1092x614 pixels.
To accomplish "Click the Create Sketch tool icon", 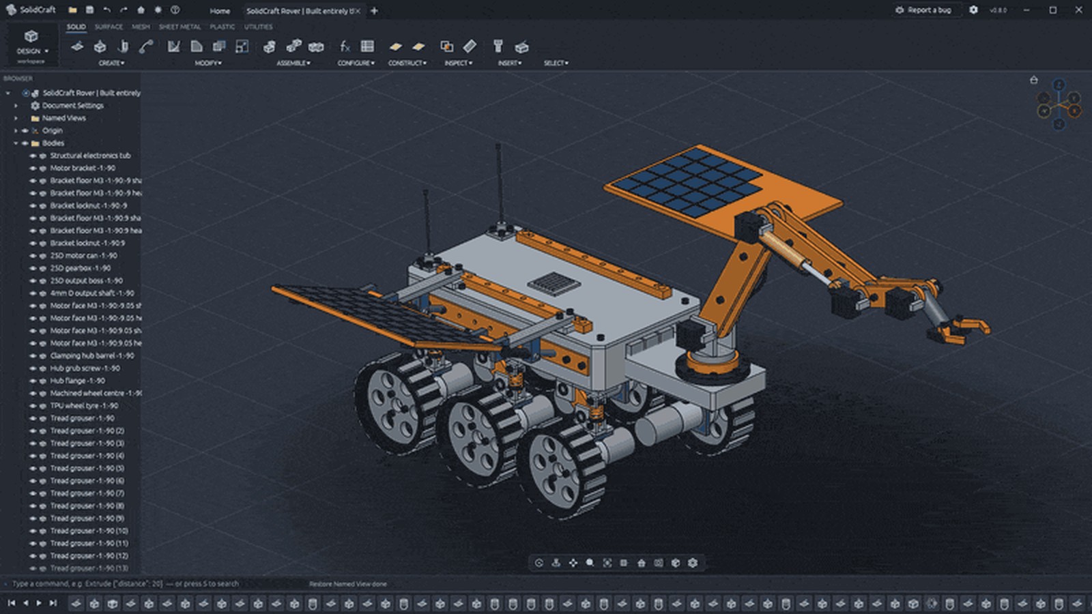I will click(x=77, y=46).
